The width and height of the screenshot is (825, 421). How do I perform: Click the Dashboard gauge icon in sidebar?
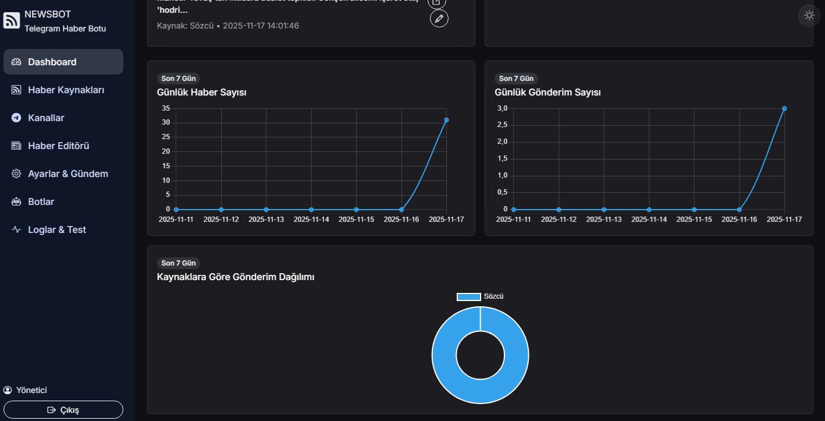pyautogui.click(x=16, y=62)
